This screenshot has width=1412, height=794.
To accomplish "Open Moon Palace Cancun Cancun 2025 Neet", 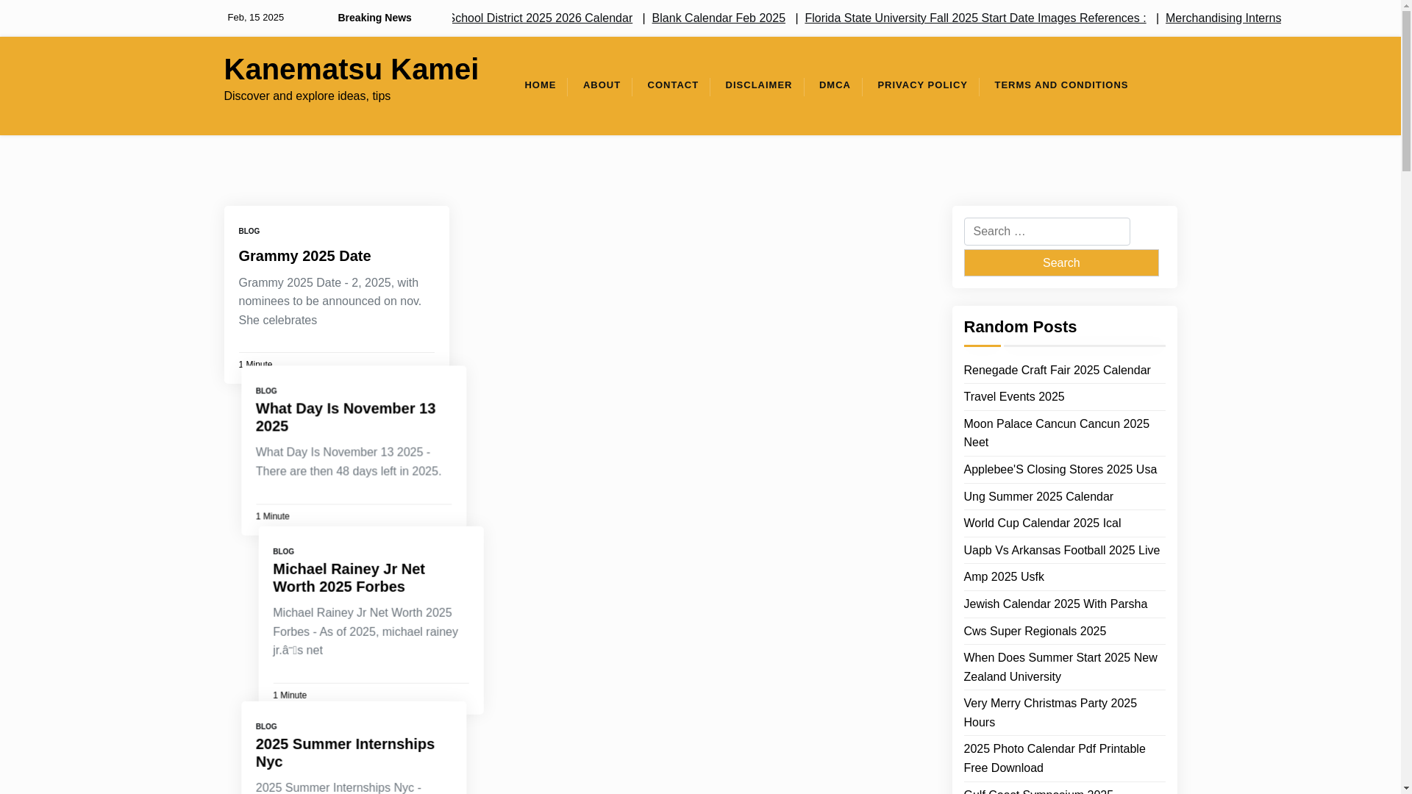I will (1056, 433).
